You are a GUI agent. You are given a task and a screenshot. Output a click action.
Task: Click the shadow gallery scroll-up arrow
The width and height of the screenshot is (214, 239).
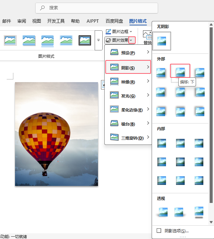(x=211, y=24)
